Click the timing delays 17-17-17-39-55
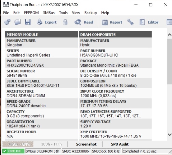Viewport: 172px width, 155px height. coord(94,106)
